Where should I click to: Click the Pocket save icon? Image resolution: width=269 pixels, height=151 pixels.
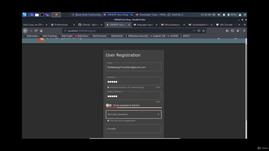(199, 31)
